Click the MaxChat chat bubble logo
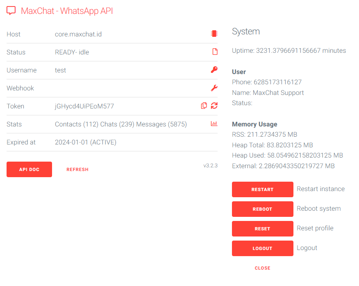 (11, 11)
